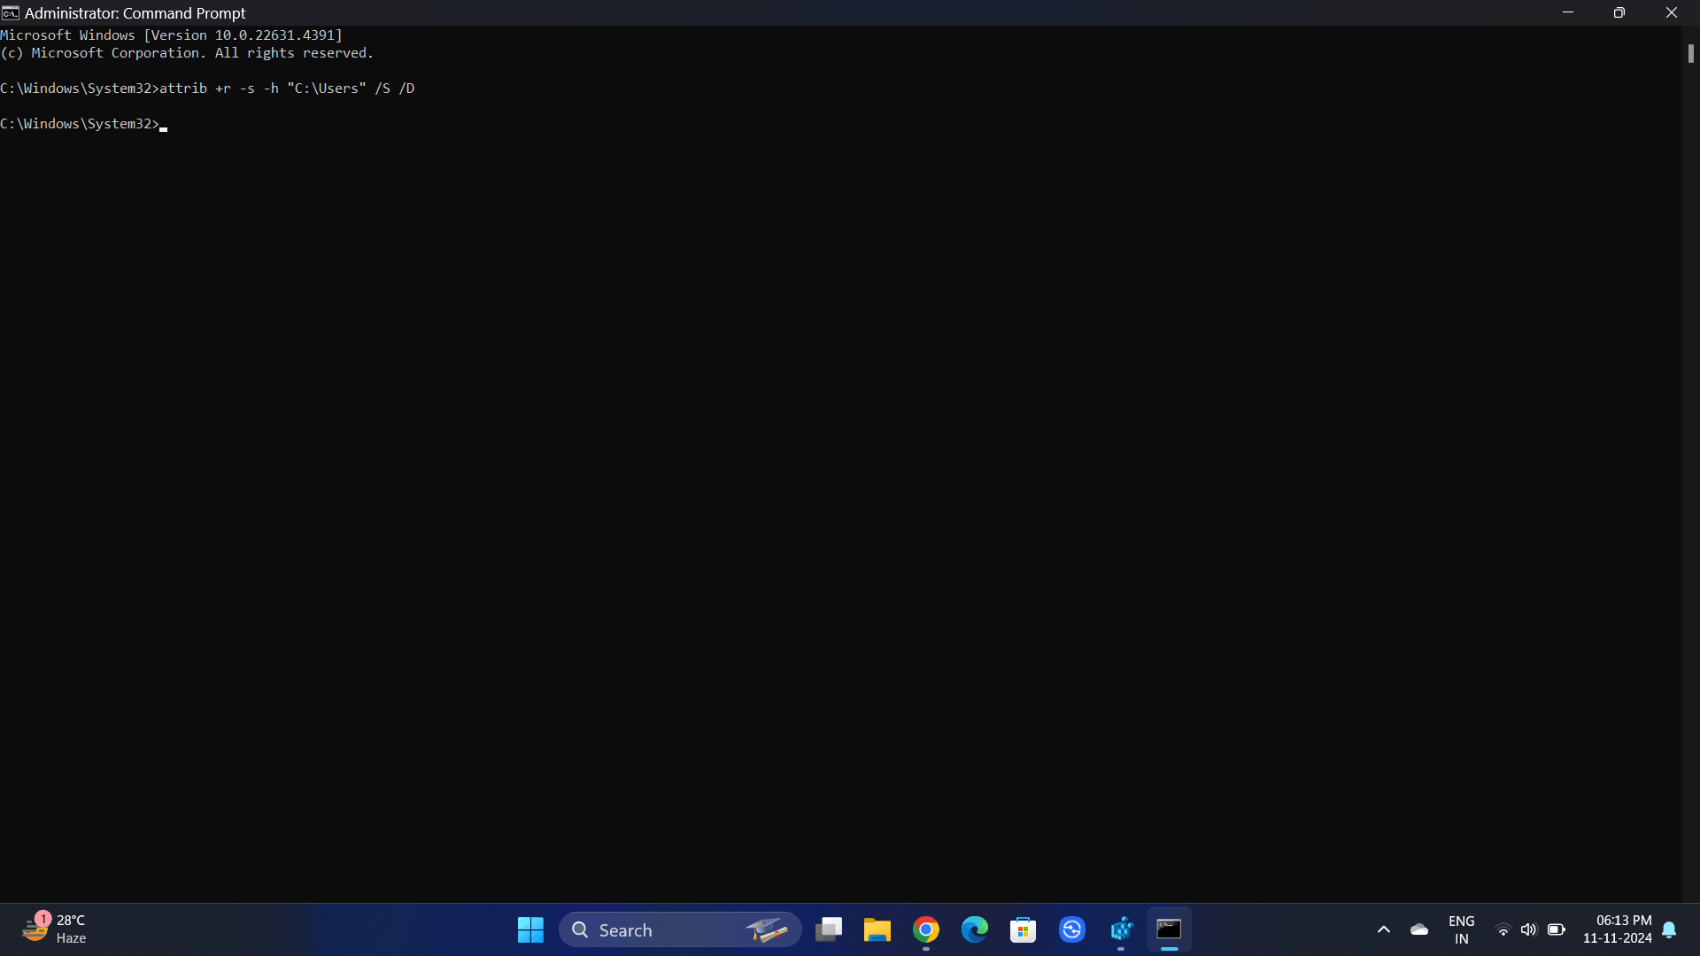
Task: Open the 28°C Haze weather widget
Action: [55, 929]
